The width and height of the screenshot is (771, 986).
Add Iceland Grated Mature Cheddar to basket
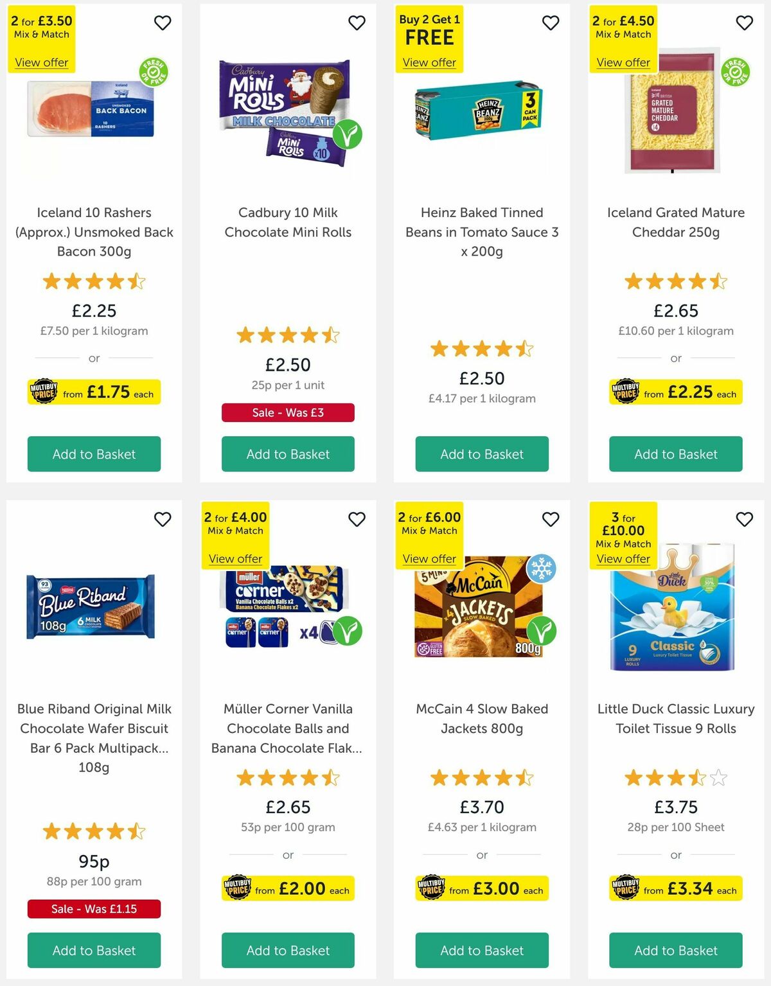(675, 453)
